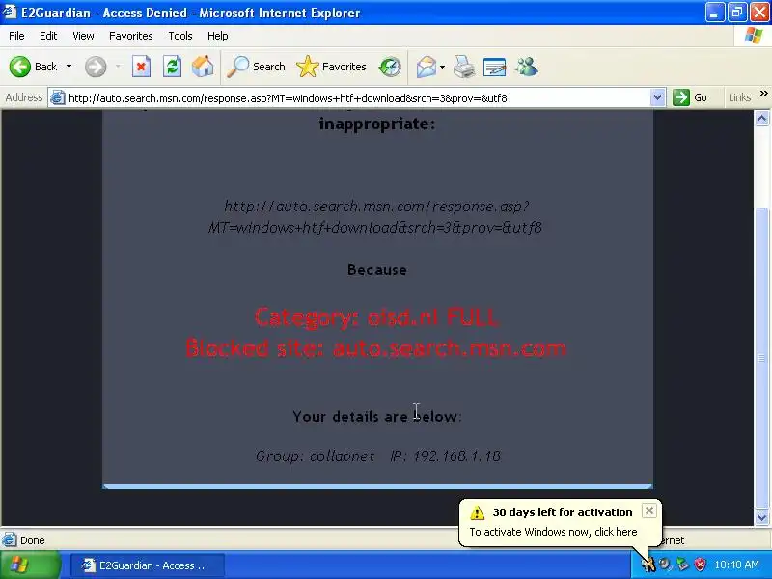The height and width of the screenshot is (579, 772).
Task: Click the 'IP: 192.168.1.18' text
Action: pyautogui.click(x=446, y=455)
